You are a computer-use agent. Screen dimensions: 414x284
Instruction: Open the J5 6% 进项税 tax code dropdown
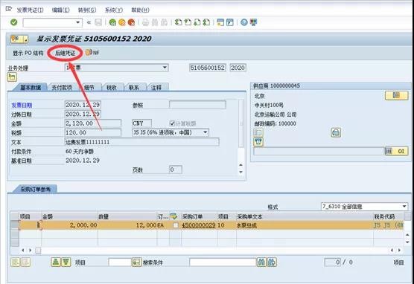pos(206,132)
